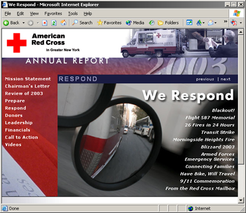Refresh the page using the Refresh icon

coord(54,23)
